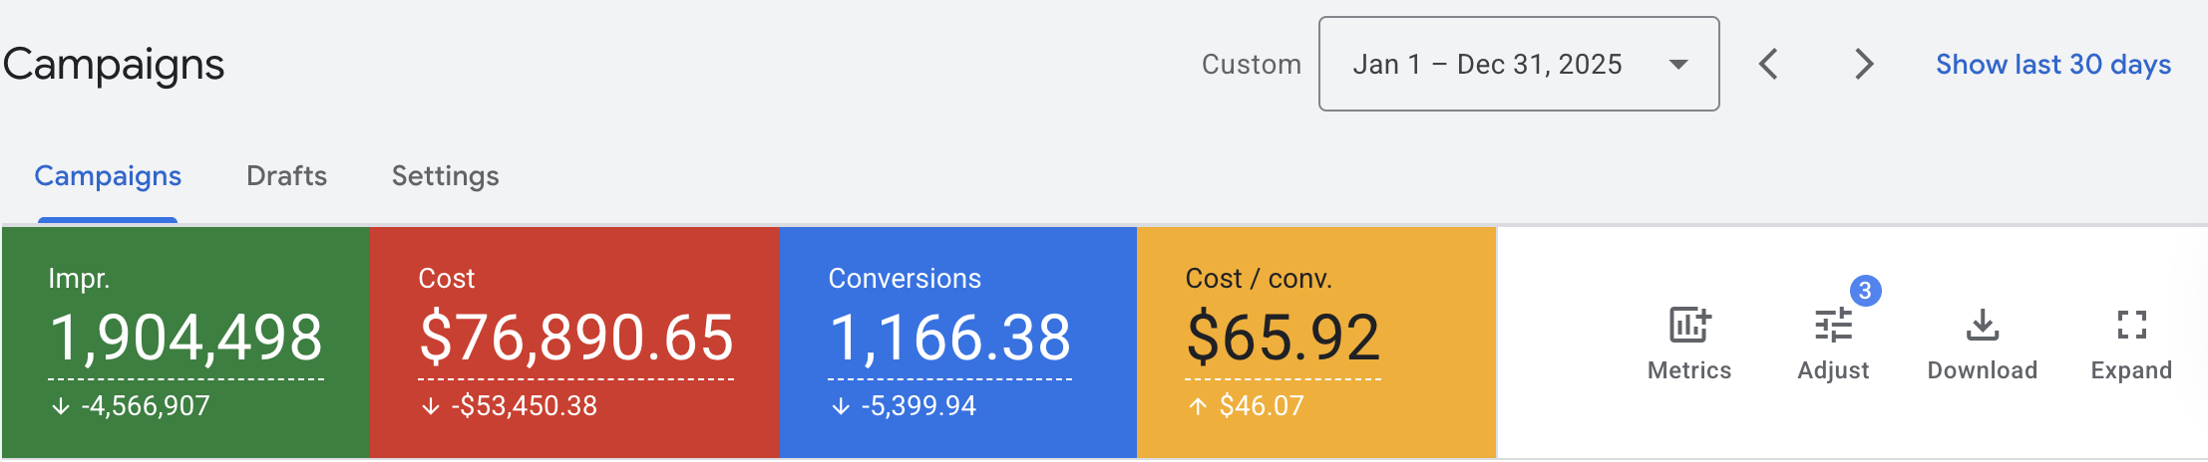Click the Adjust sliders icon
The height and width of the screenshot is (462, 2208).
coord(1833,326)
